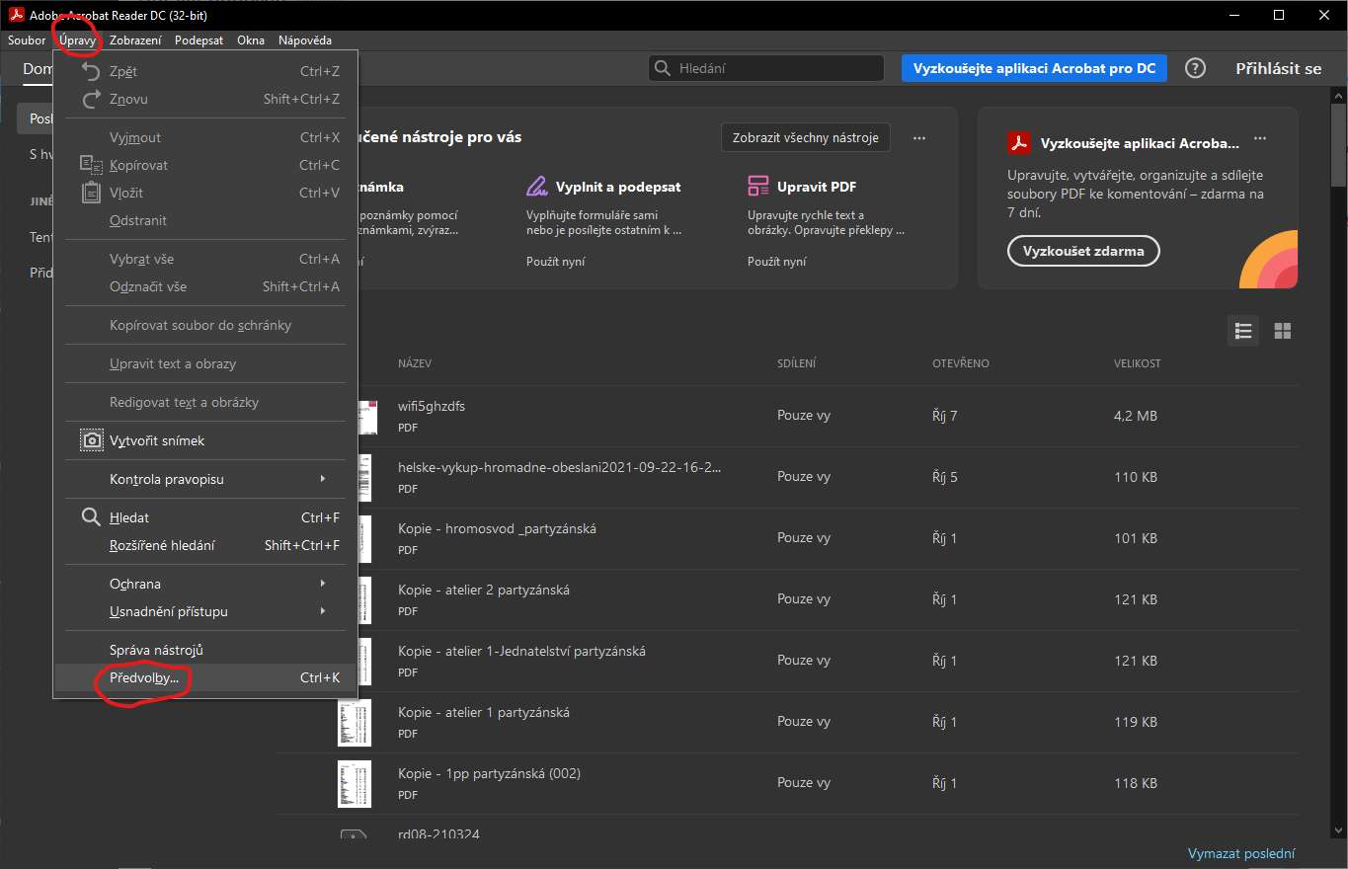Open file rd08-210324
The width and height of the screenshot is (1348, 869).
[438, 834]
